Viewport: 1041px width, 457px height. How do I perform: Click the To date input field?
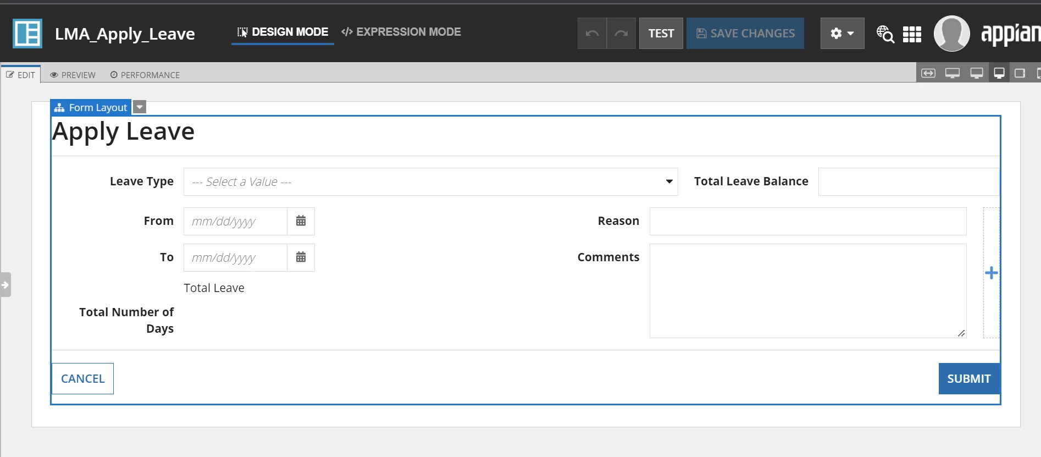point(235,257)
